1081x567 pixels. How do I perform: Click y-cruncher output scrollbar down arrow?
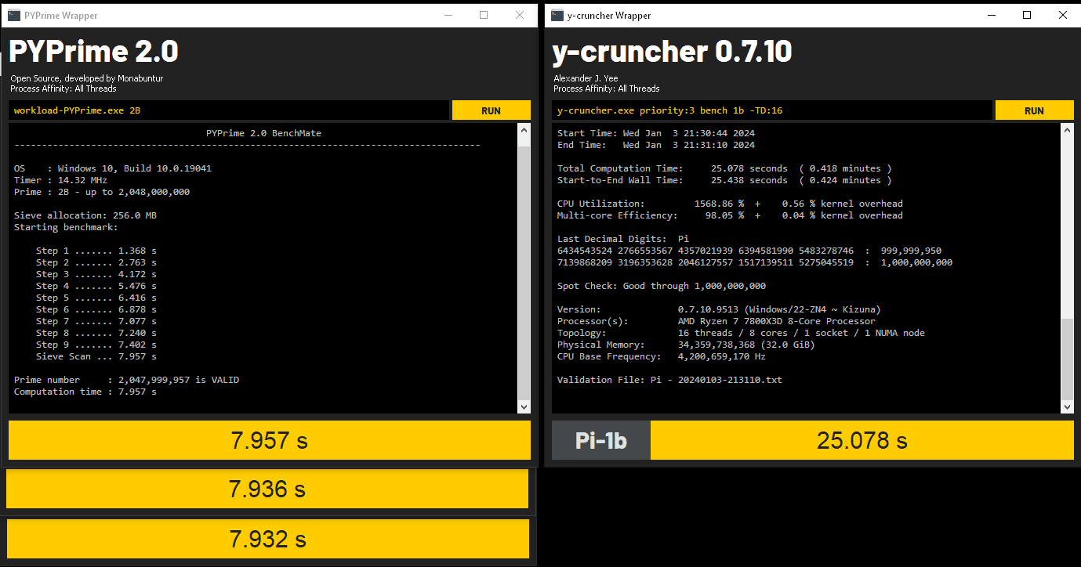(x=1067, y=406)
